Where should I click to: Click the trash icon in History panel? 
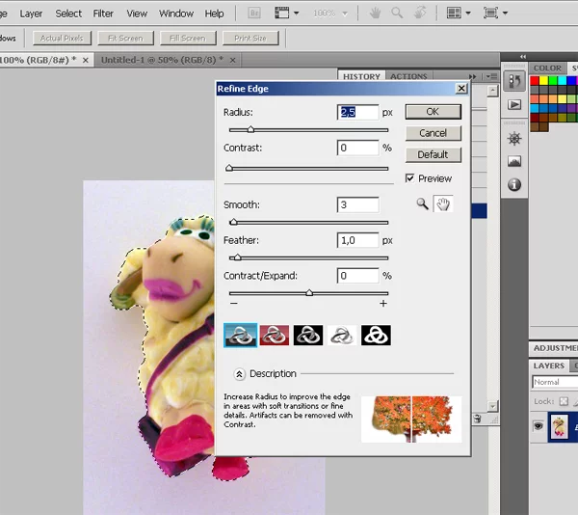tap(478, 419)
